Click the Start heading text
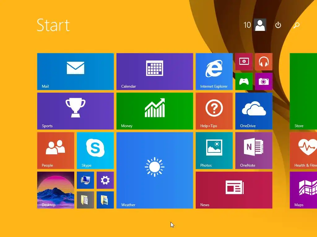This screenshot has height=237, width=317. point(53,25)
